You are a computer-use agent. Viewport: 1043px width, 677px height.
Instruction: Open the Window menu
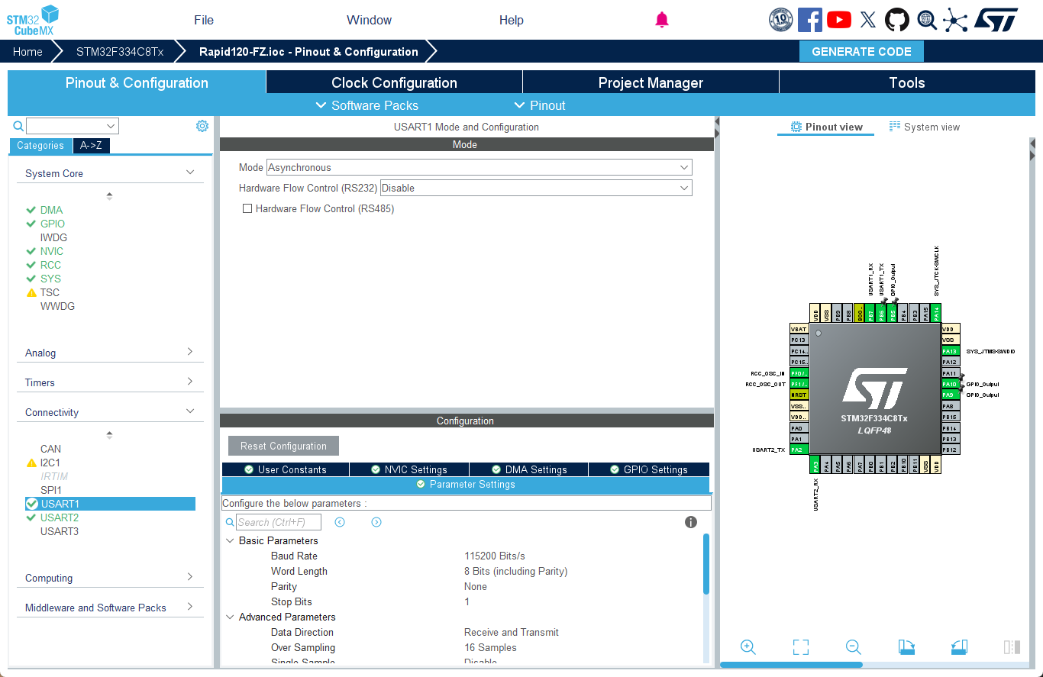coord(369,20)
